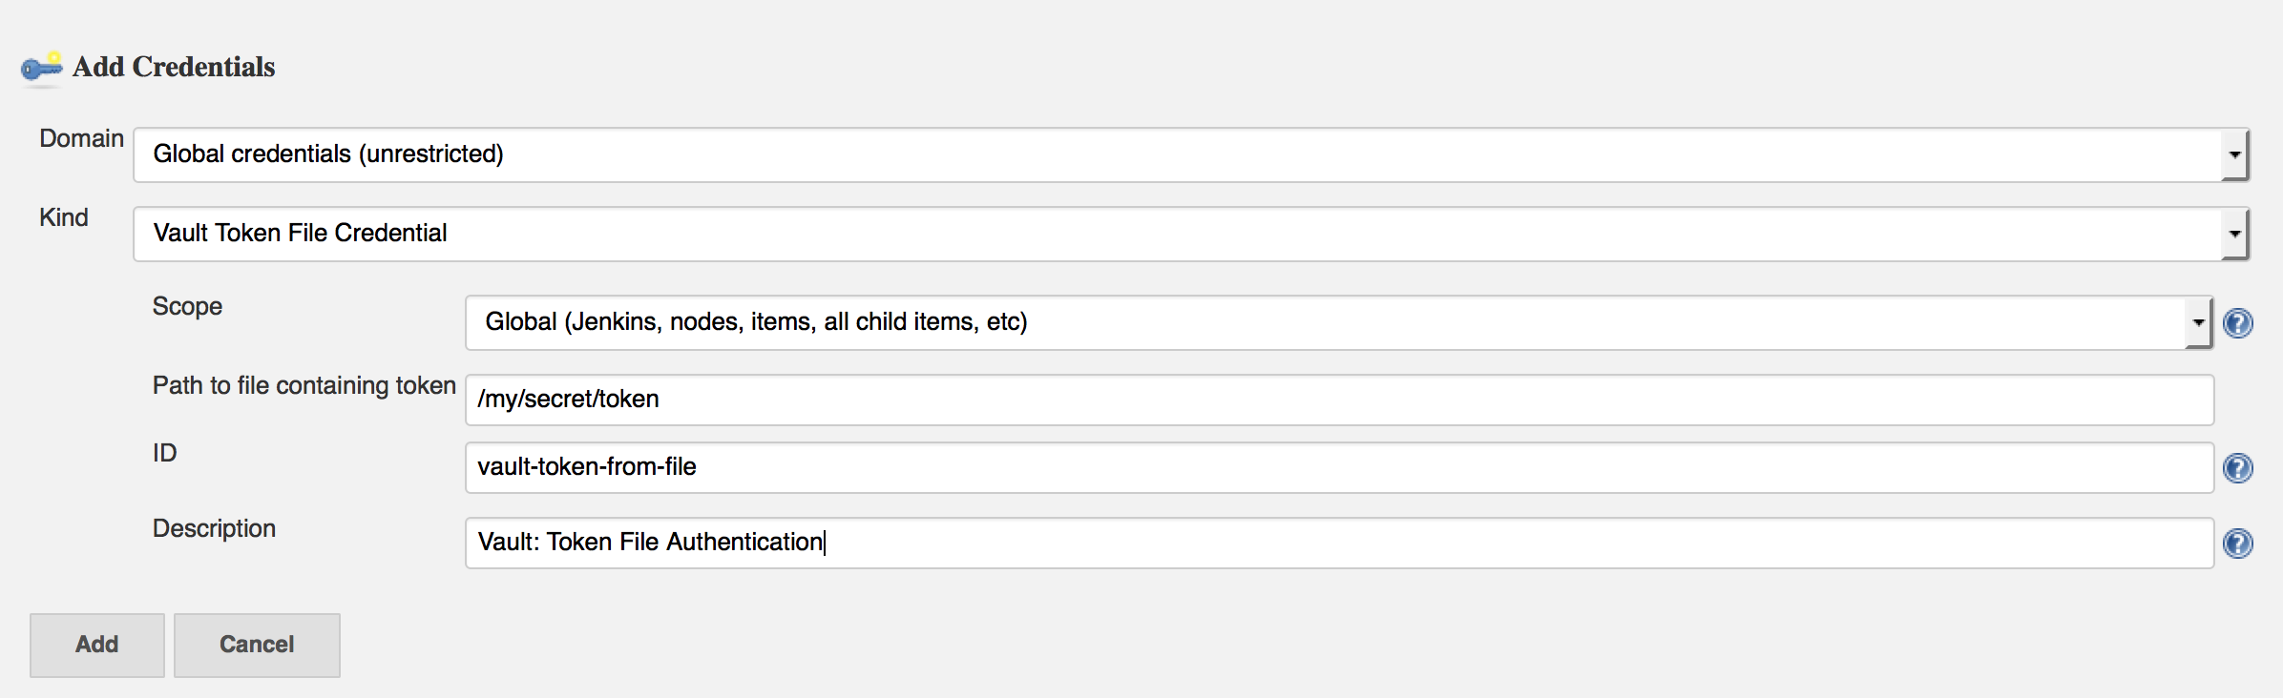Click the Cancel button
This screenshot has height=698, width=2283.
[257, 646]
